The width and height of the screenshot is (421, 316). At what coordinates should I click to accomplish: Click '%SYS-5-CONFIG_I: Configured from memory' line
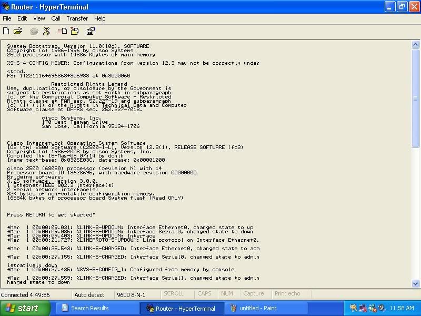pyautogui.click(x=121, y=270)
